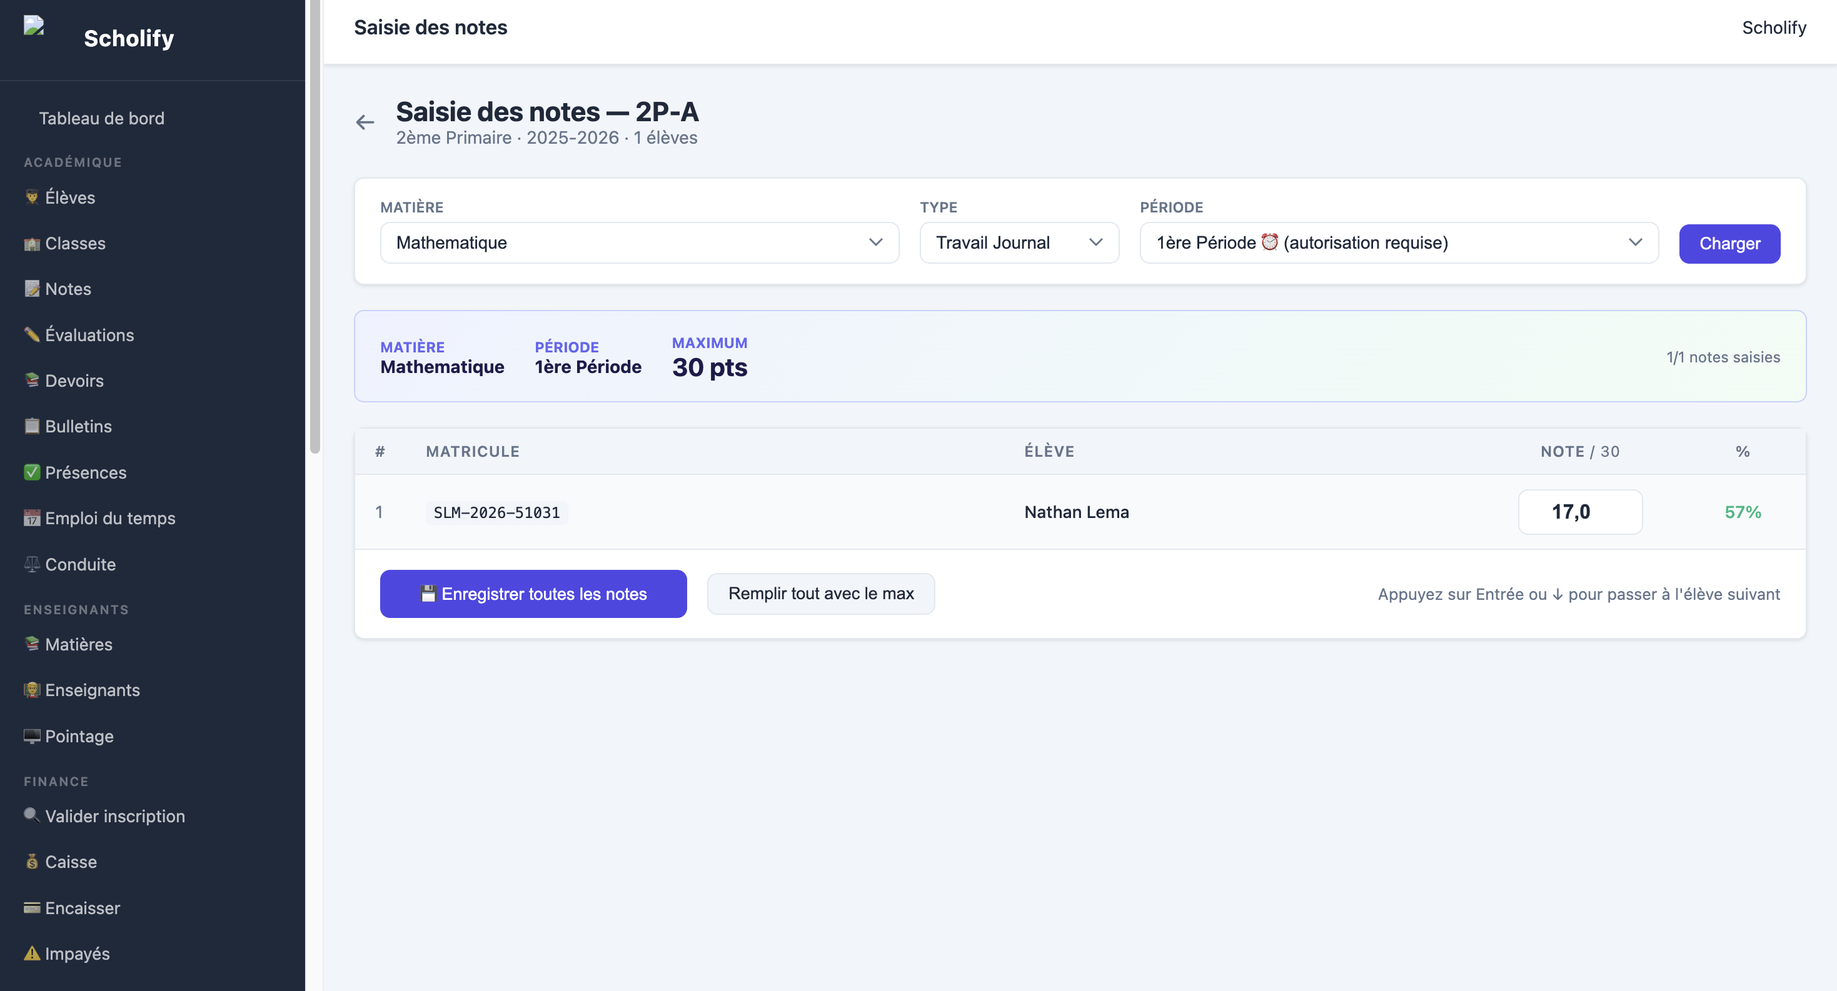Click Remplir tout avec le max

pyautogui.click(x=820, y=594)
